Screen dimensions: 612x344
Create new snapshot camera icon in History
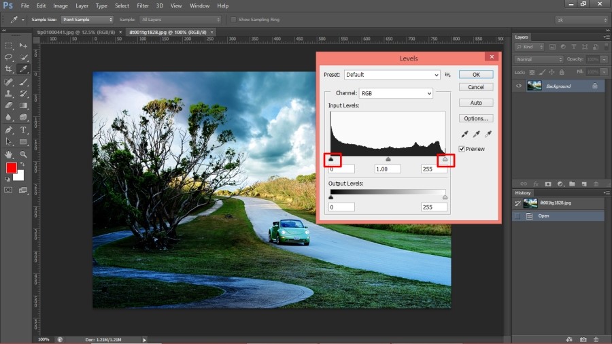click(x=583, y=340)
